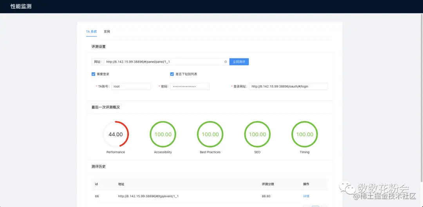Click the 测评历史 section heading
423x207 pixels.
pos(98,167)
